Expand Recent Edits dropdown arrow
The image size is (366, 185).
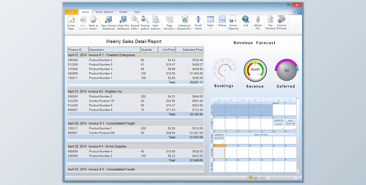tap(138, 29)
